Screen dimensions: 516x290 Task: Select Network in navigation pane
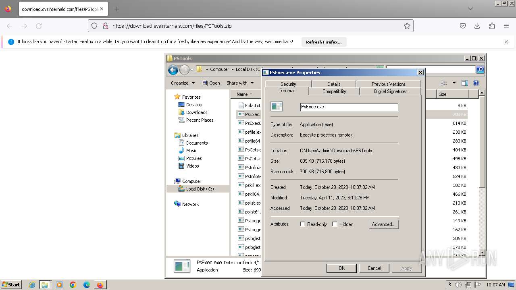(190, 204)
